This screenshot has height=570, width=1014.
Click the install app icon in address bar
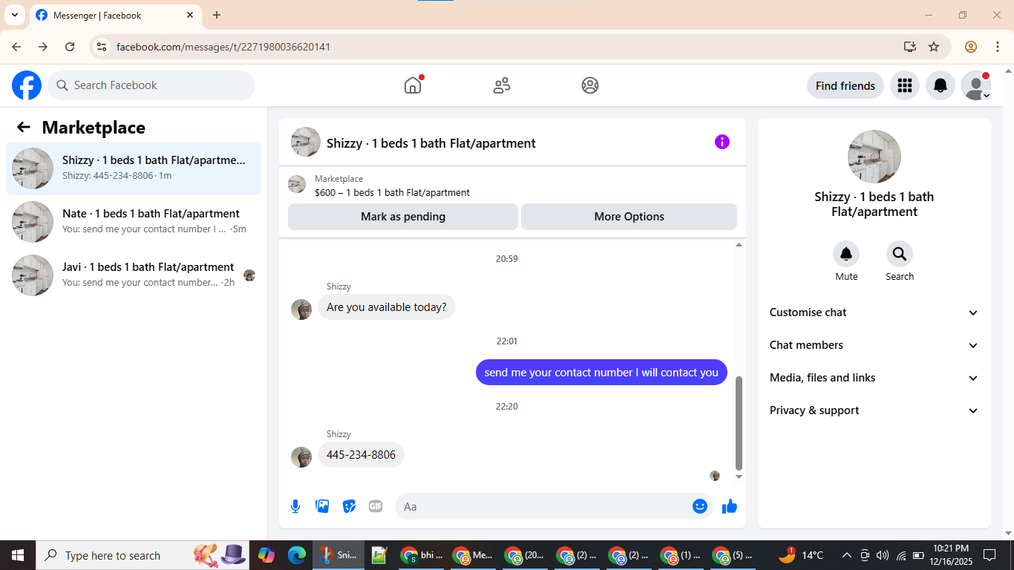click(910, 47)
